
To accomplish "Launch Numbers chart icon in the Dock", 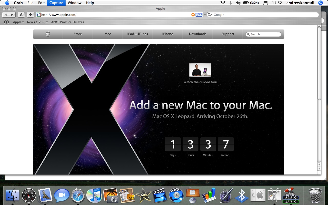I will point(209,196).
